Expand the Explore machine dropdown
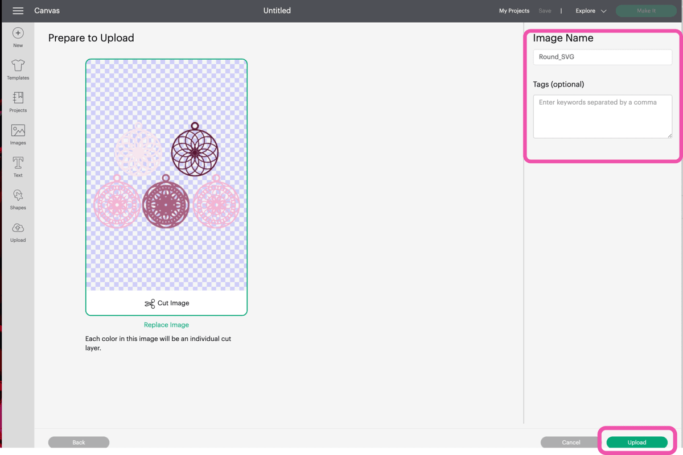This screenshot has height=455, width=683. [591, 11]
